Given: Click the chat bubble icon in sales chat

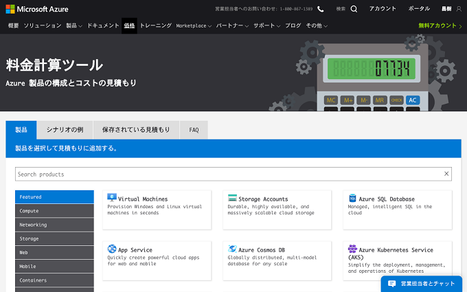Looking at the screenshot, I should click(x=392, y=284).
